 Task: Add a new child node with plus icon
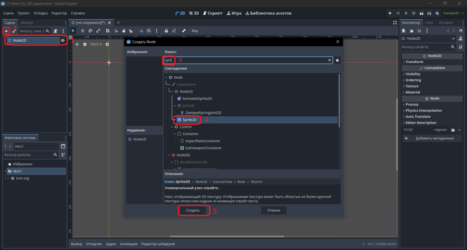[x=6, y=31]
